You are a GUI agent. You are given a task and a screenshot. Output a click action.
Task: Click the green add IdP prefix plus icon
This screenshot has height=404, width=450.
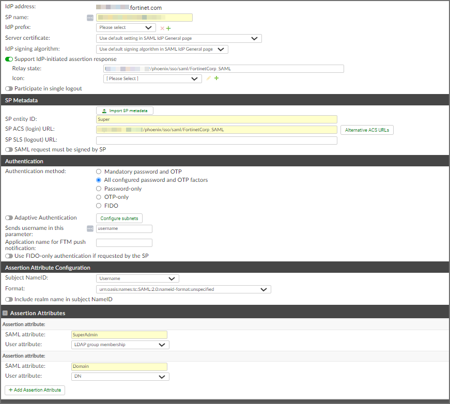[168, 28]
